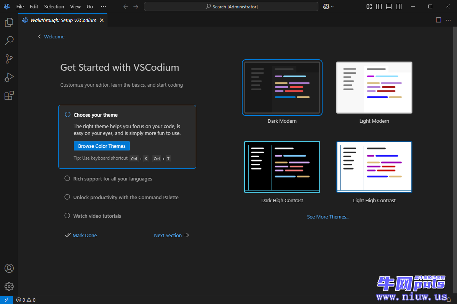This screenshot has height=304, width=457.
Task: Open See More Themes link
Action: tap(328, 217)
